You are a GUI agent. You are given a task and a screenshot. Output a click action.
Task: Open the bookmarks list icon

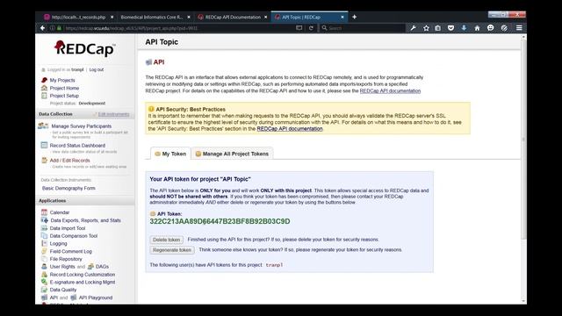pos(438,28)
